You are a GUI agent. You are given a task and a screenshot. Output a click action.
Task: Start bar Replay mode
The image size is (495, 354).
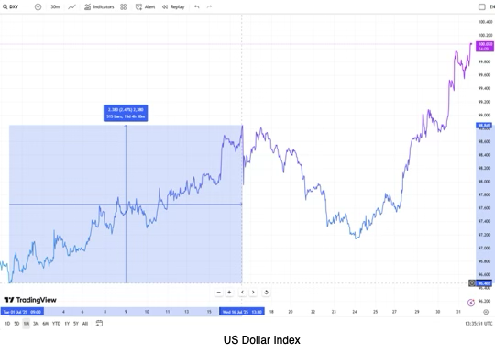point(173,7)
